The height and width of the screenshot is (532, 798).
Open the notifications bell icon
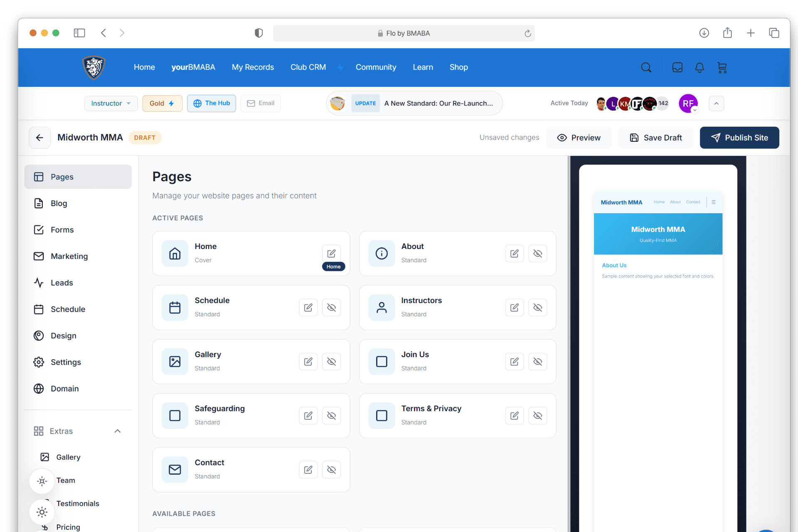(x=699, y=68)
